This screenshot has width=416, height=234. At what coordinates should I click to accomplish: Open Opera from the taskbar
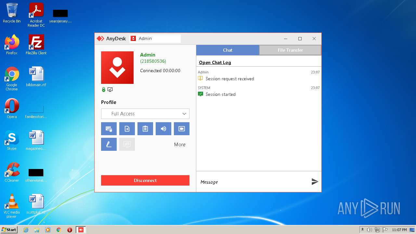point(70,230)
